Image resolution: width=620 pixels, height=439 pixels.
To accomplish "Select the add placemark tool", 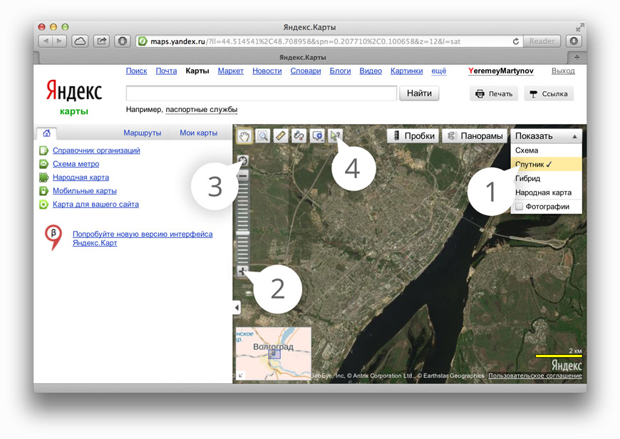I will [x=318, y=136].
